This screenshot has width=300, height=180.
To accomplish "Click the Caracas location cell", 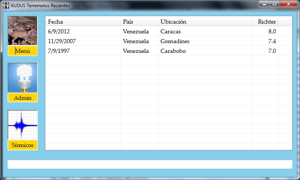I will [171, 31].
